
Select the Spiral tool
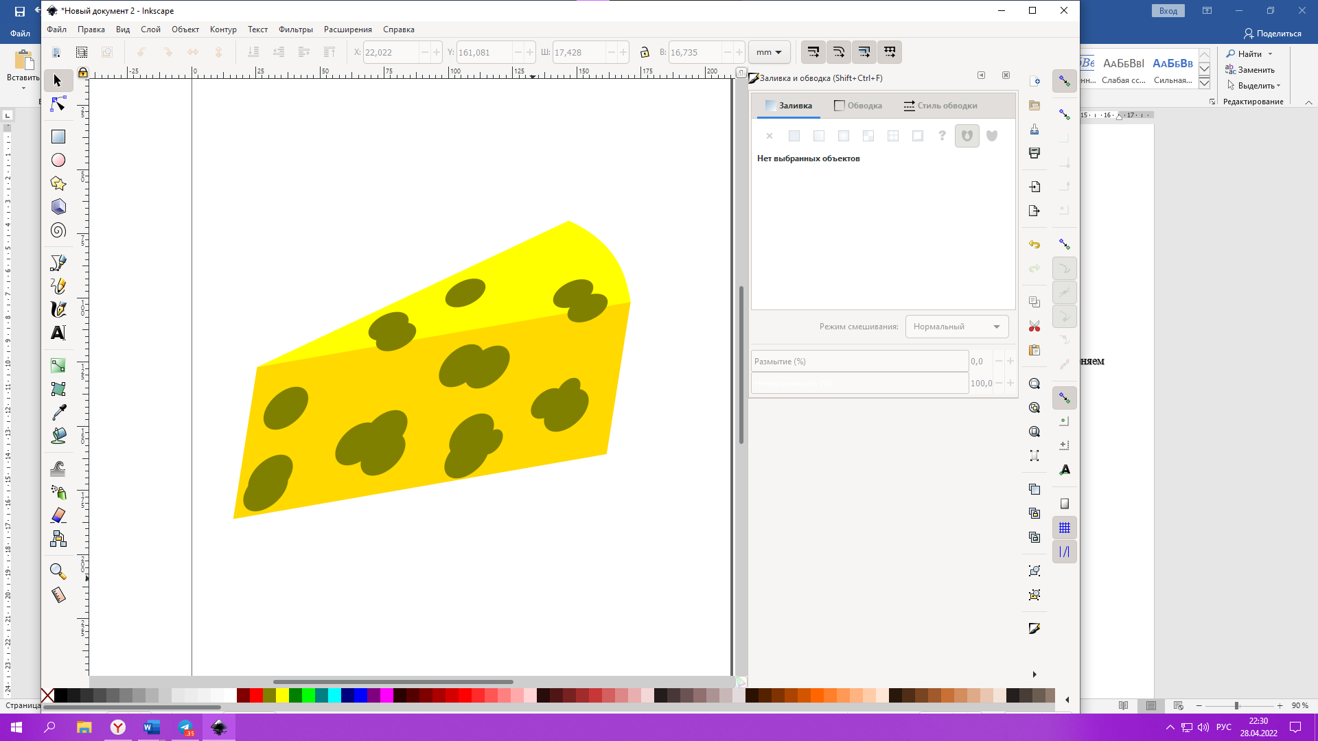click(58, 230)
